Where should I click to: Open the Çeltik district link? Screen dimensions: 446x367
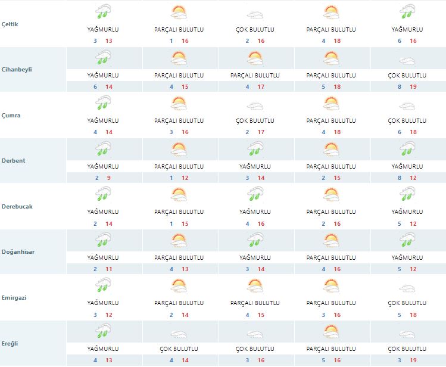pos(11,24)
